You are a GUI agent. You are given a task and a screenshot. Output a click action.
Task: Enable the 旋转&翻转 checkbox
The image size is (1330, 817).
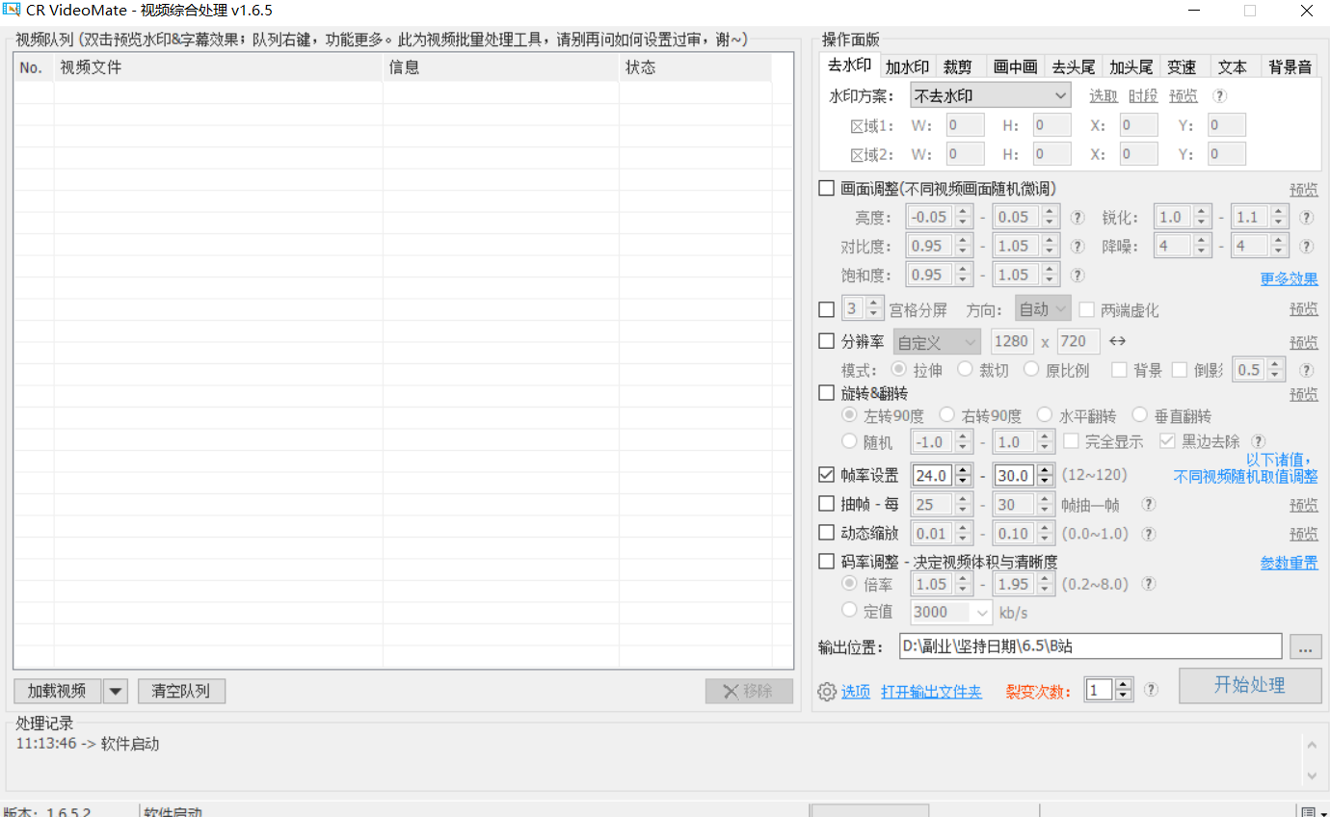(x=826, y=393)
